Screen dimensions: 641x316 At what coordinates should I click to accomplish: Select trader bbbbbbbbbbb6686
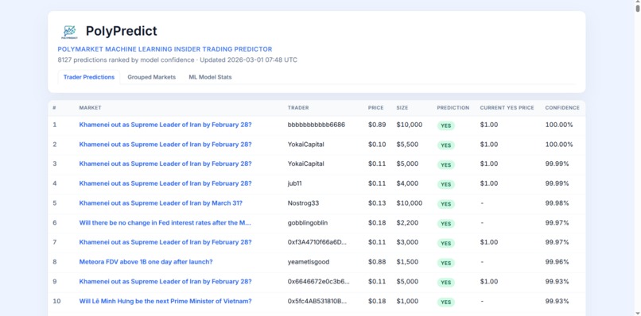click(x=316, y=125)
